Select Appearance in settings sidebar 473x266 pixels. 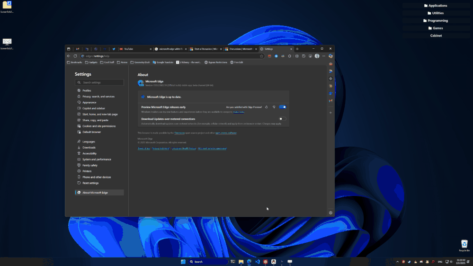click(x=89, y=102)
